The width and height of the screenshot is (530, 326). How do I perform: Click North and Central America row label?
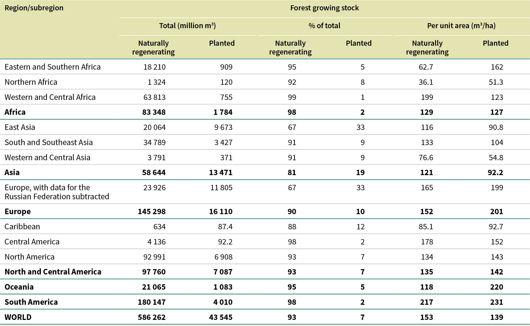53,272
